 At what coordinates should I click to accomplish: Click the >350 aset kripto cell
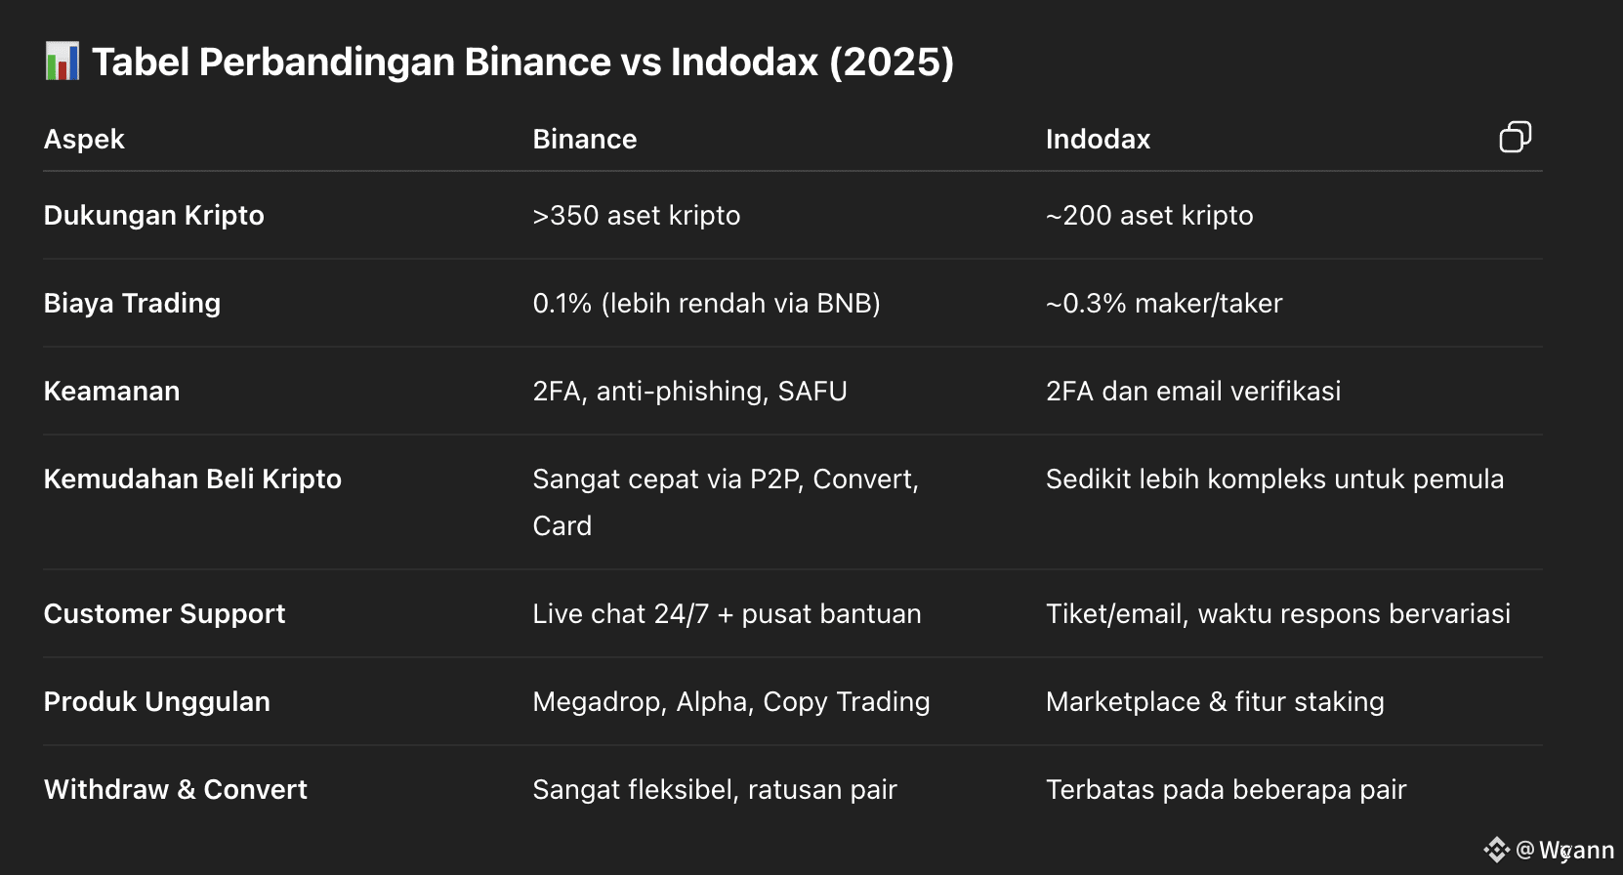click(x=637, y=215)
